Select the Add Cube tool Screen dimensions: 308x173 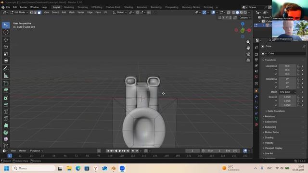(x=6, y=83)
